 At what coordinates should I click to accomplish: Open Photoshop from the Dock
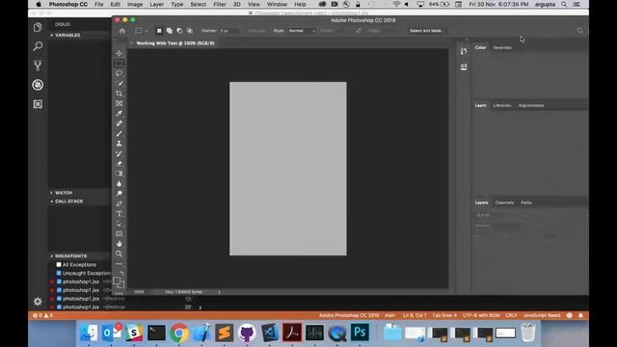pos(360,333)
